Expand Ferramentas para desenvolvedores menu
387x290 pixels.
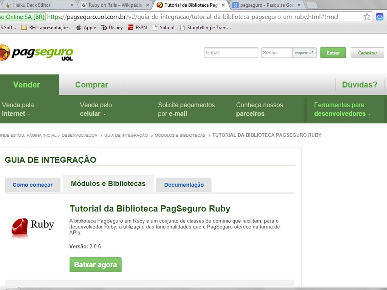[342, 109]
